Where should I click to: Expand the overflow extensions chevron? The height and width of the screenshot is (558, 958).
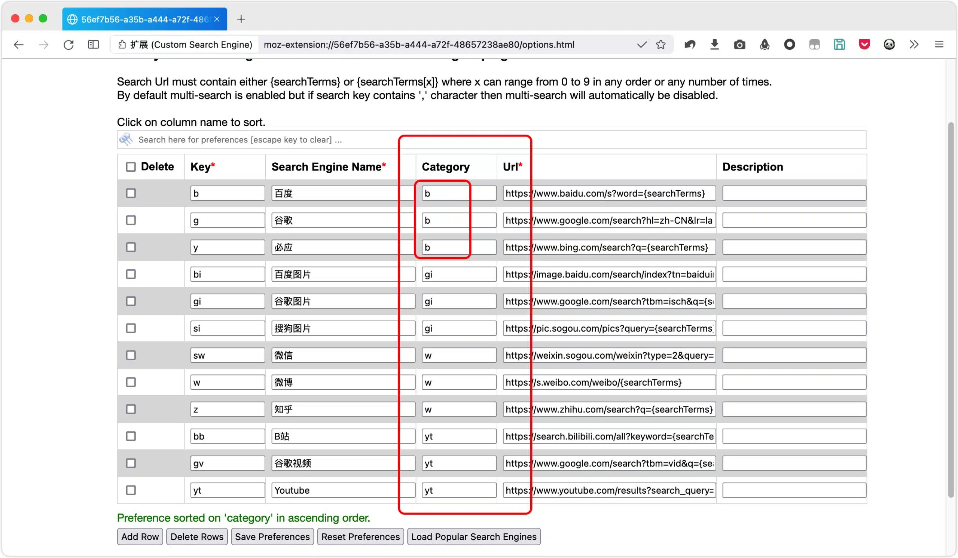tap(914, 45)
